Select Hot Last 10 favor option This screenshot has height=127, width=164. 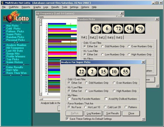pyautogui.click(x=92, y=107)
